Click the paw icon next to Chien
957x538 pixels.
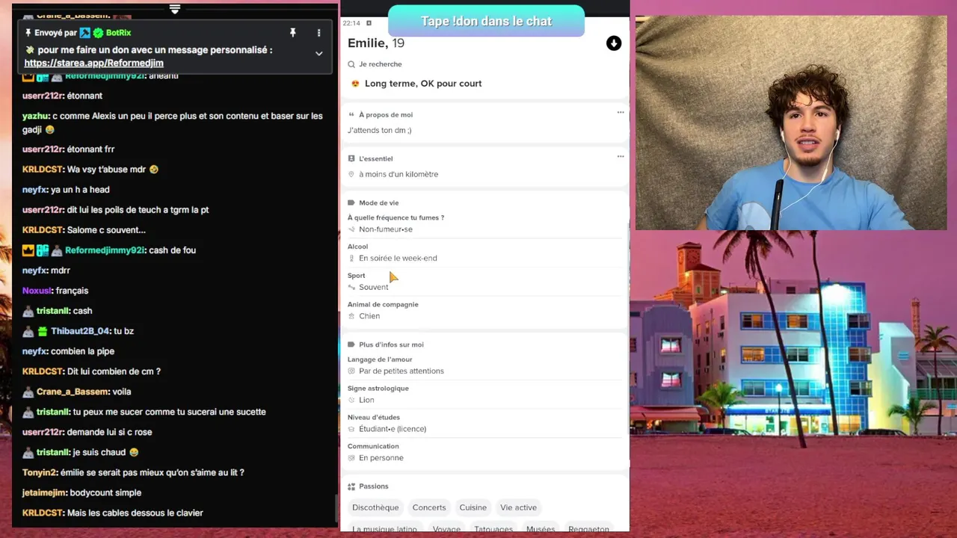point(351,316)
